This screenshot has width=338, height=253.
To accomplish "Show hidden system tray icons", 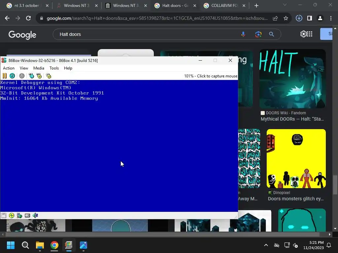I will [266, 245].
